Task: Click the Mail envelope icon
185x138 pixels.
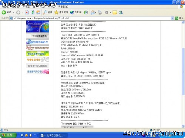Action: [x=92, y=12]
